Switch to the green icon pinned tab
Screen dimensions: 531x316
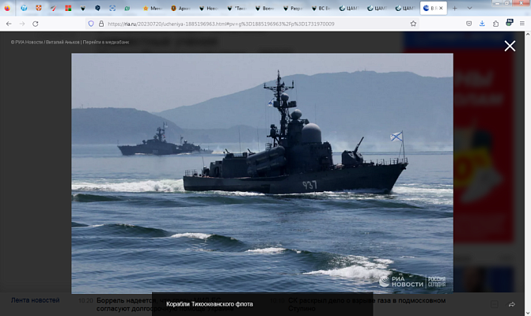click(127, 8)
